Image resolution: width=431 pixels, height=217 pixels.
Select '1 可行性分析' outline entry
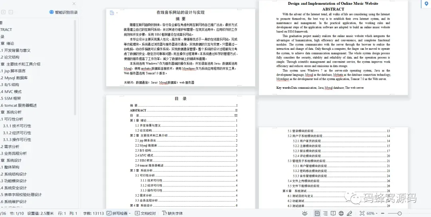click(x=12, y=119)
